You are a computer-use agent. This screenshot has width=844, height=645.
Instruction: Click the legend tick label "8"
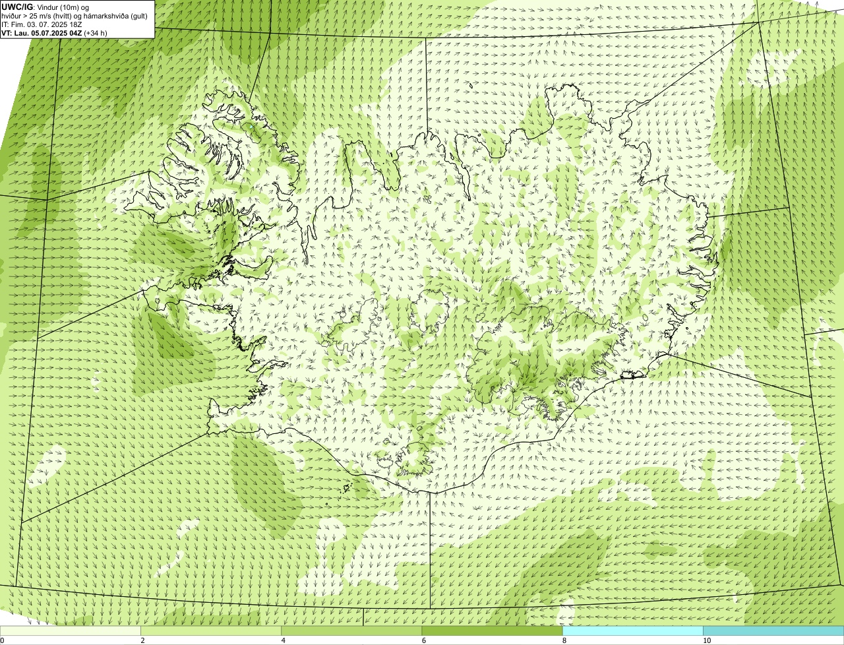pyautogui.click(x=564, y=640)
